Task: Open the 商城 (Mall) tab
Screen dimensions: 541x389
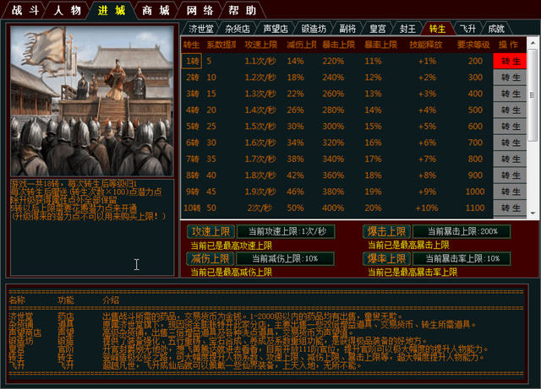Action: (x=156, y=11)
